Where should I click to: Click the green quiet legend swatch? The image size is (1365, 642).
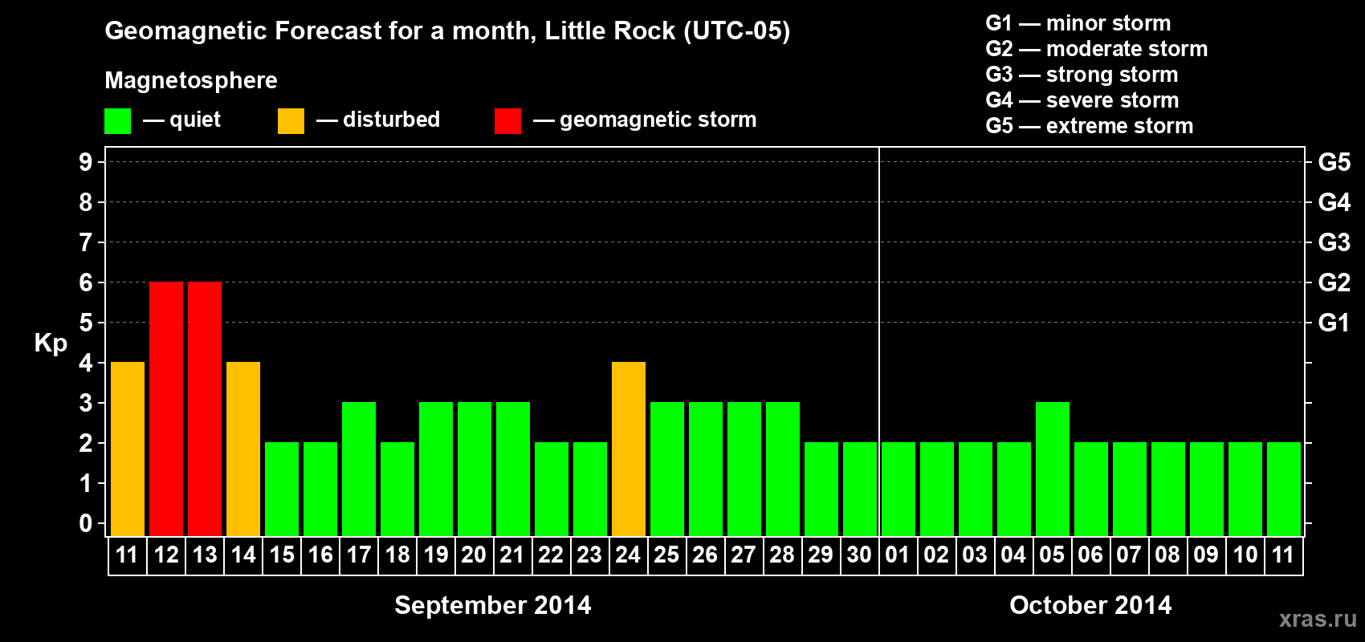pyautogui.click(x=117, y=121)
